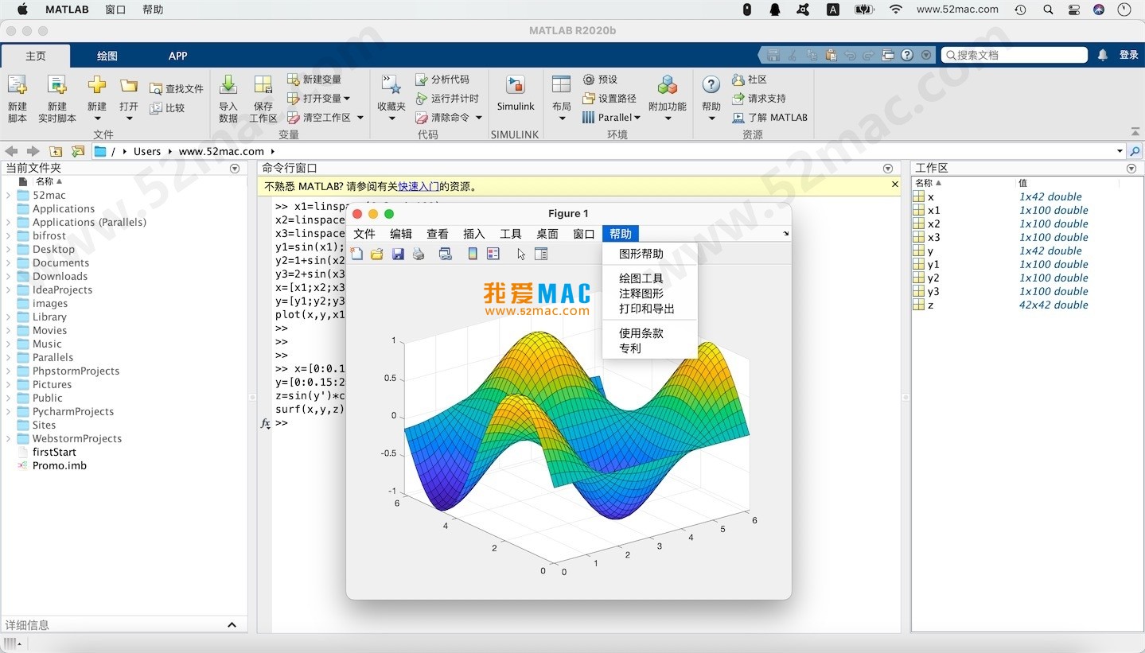Open workspace panel actions menu
Screen dimensions: 1145x653
click(1131, 169)
